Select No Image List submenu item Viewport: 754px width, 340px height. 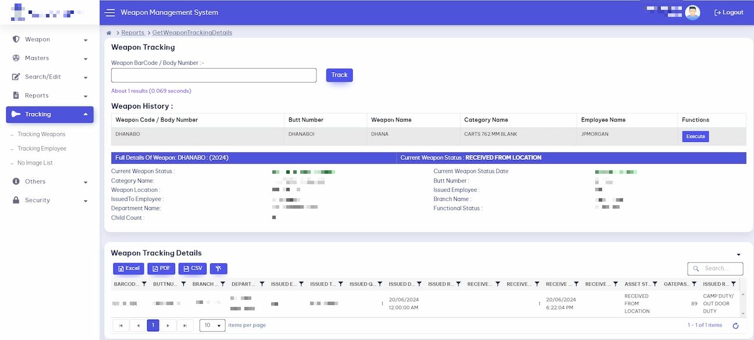(x=35, y=163)
